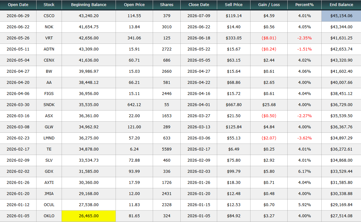Image resolution: width=361 pixels, height=222 pixels.
Task: Click the red -2.35% percent cell
Action: 304,38
